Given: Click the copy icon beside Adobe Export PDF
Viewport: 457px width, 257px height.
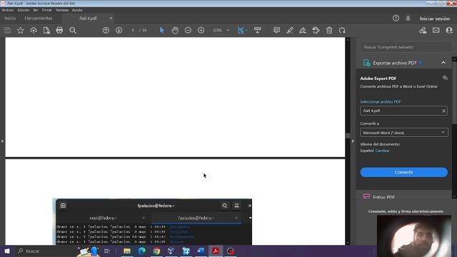Looking at the screenshot, I should [x=445, y=78].
